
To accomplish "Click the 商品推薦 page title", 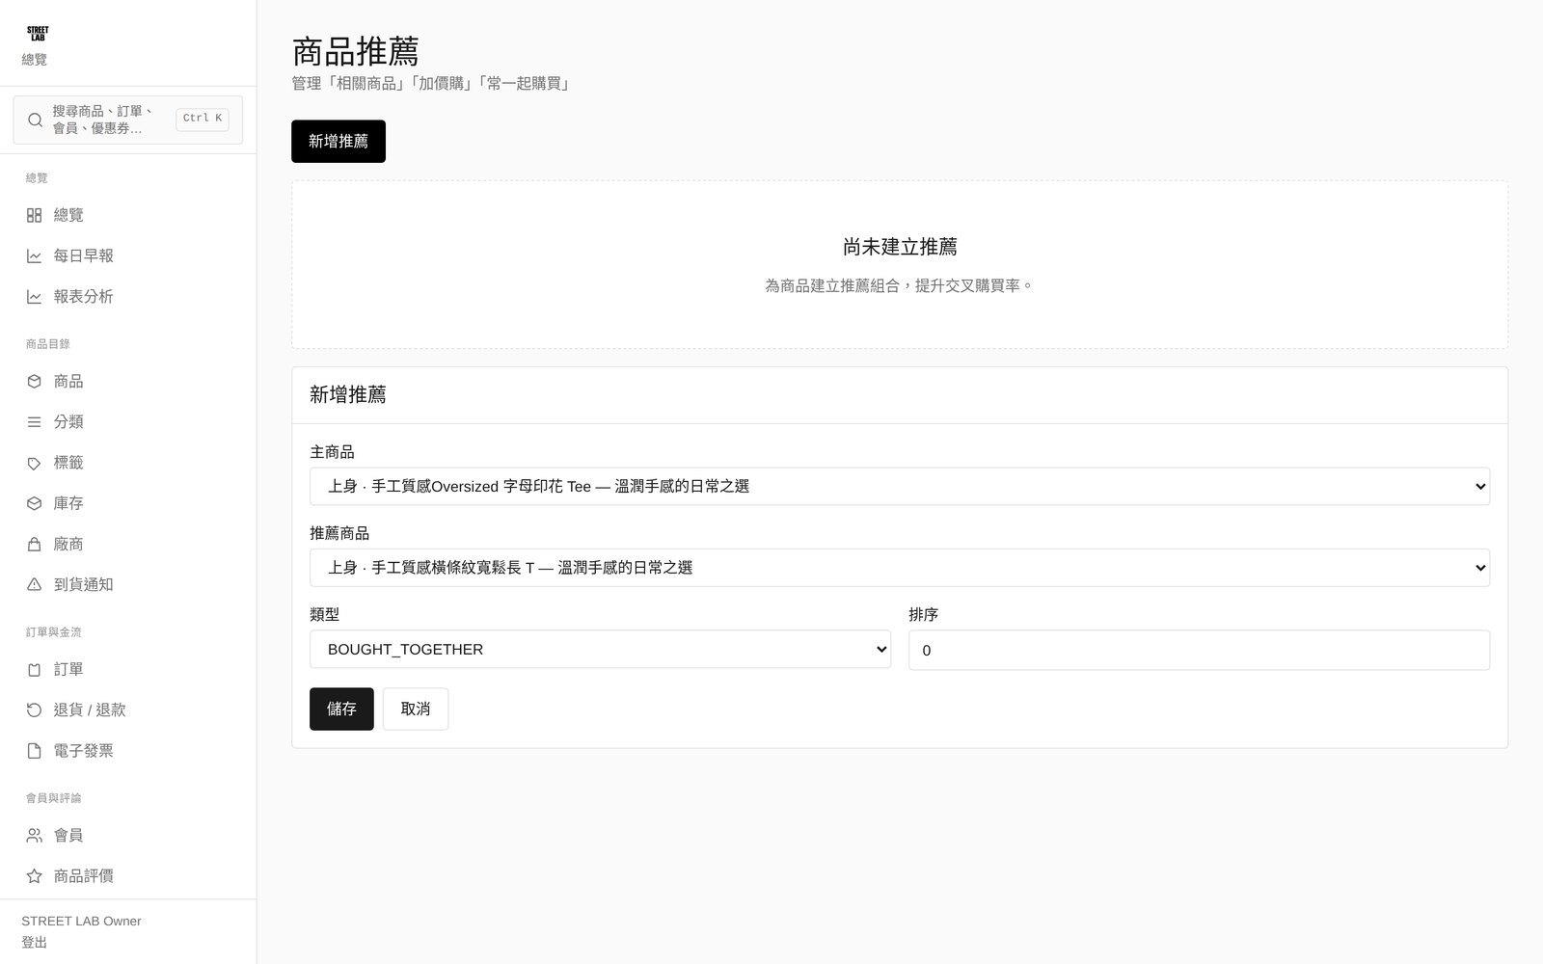I will pos(355,51).
